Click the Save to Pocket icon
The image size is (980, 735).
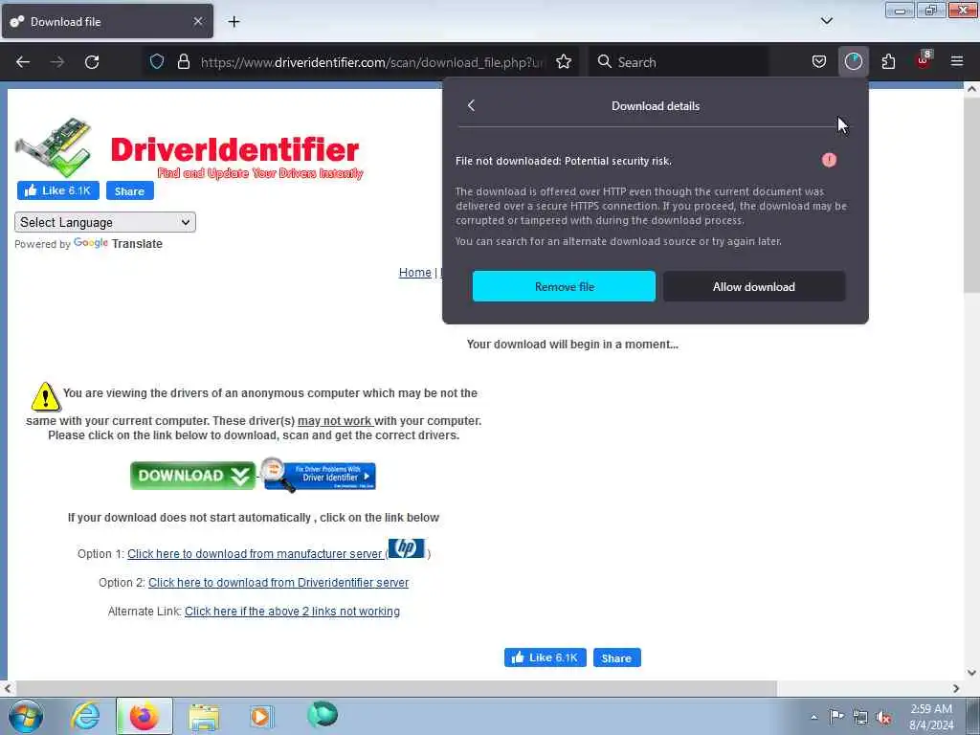[819, 62]
